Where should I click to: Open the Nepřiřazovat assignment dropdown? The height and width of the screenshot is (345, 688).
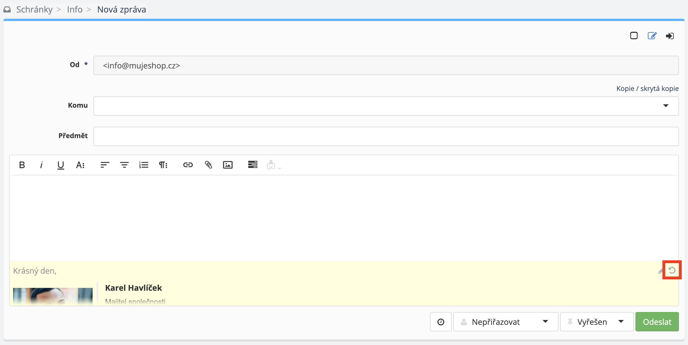pos(506,322)
